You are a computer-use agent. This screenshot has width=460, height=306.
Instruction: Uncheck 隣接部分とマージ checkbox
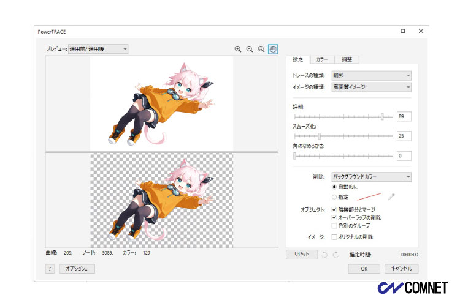tap(334, 209)
